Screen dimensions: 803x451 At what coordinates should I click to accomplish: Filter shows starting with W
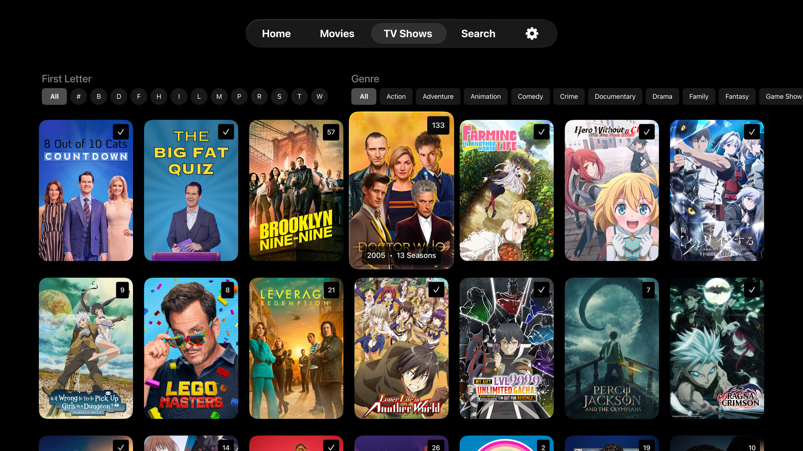[x=320, y=96]
